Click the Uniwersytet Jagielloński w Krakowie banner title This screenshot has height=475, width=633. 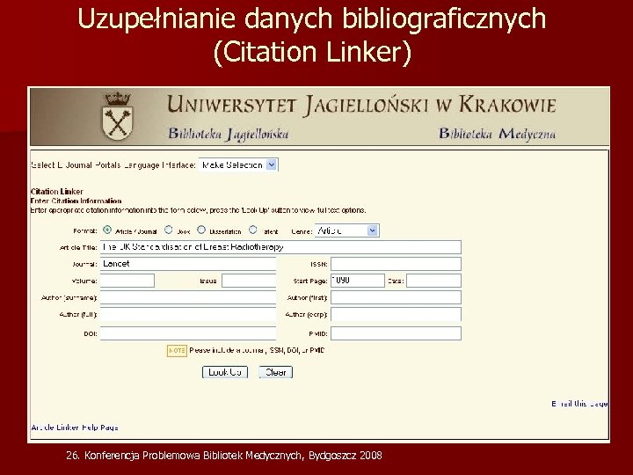[x=361, y=105]
